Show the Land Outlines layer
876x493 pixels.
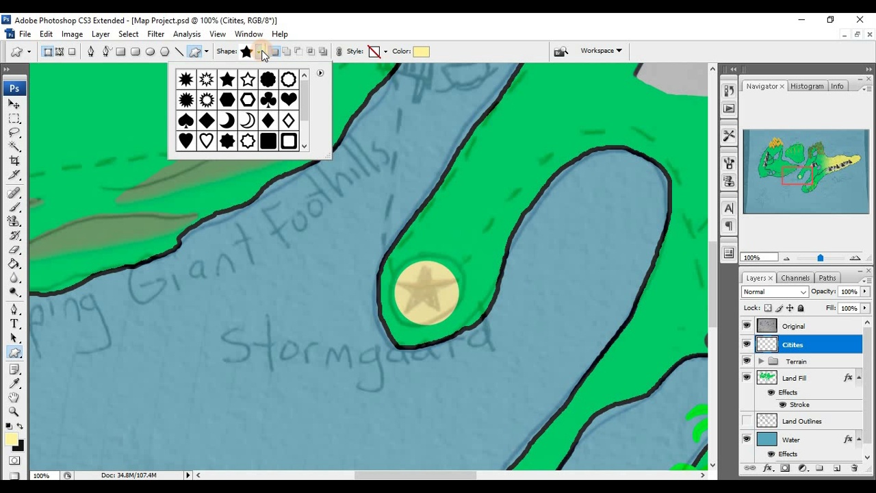click(747, 421)
